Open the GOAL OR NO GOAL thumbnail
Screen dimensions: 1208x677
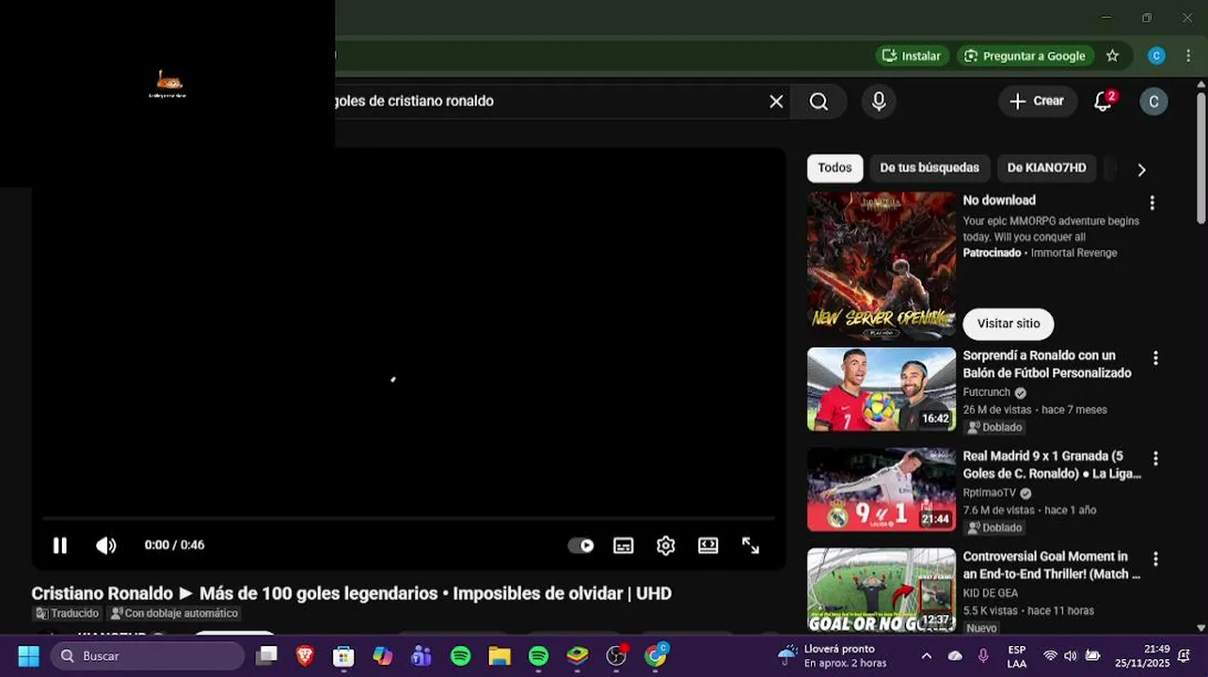[882, 590]
